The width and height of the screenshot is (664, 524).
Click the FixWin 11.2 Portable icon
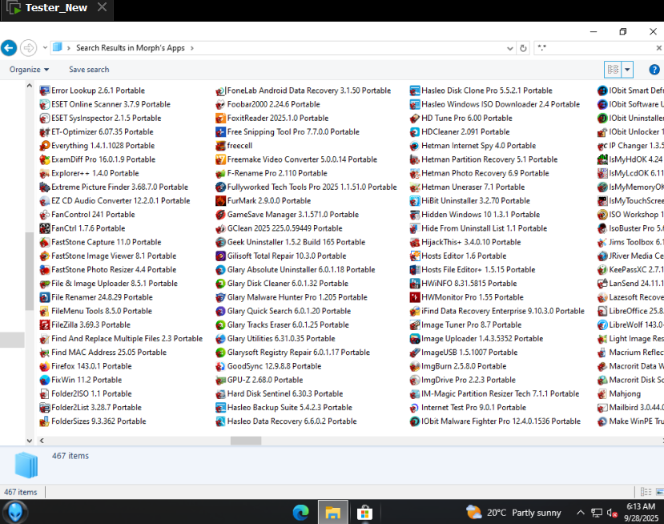point(45,380)
